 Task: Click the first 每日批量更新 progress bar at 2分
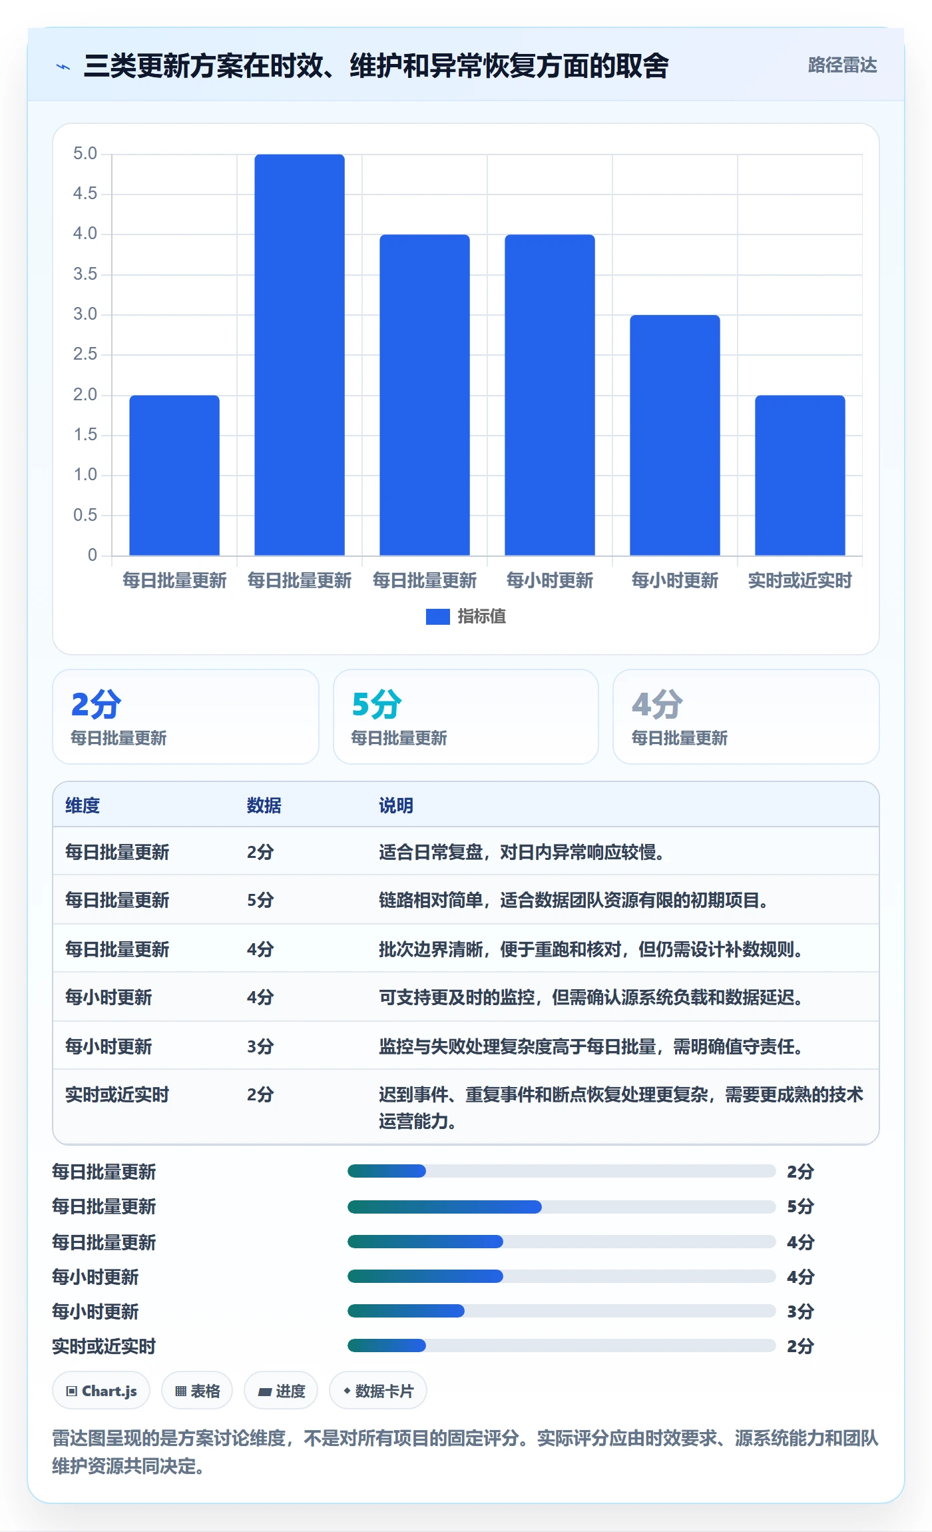click(x=561, y=1171)
